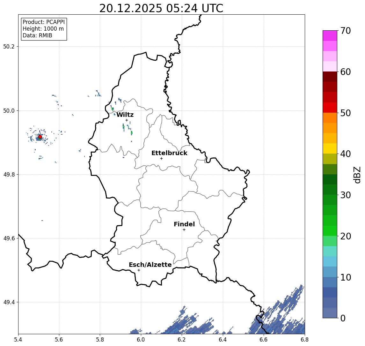Screen dimensions: 365x346
Task: Click the cross marker below Ettelbruck
Action: (161, 159)
